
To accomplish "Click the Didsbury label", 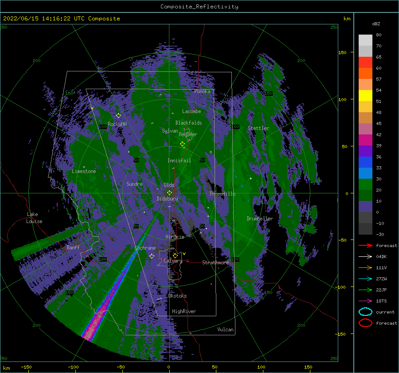I will (167, 199).
